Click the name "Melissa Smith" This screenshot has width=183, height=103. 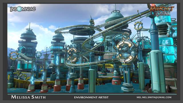[28, 97]
